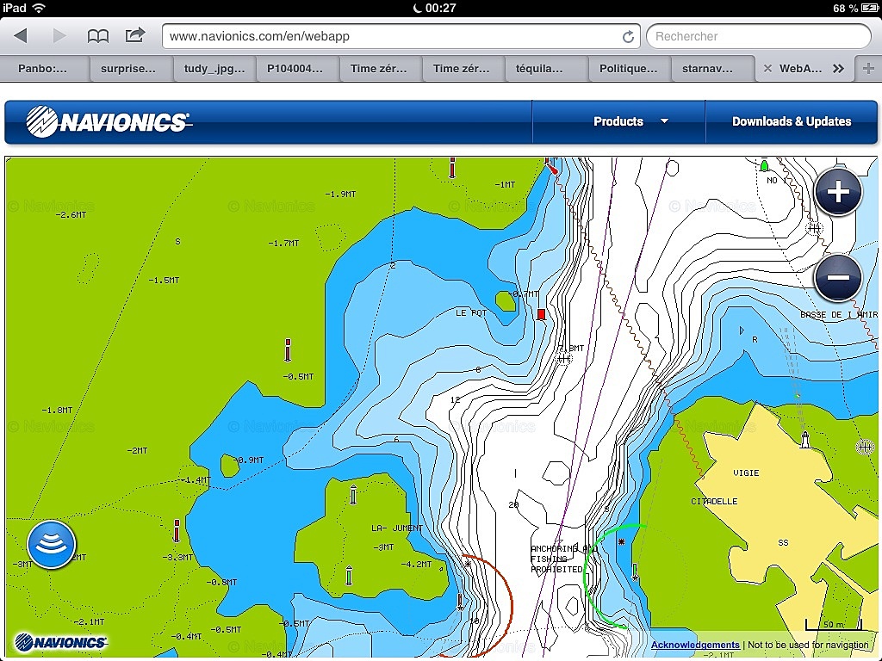Select the red beacon near -1MT
This screenshot has height=661, width=882.
coord(452,168)
